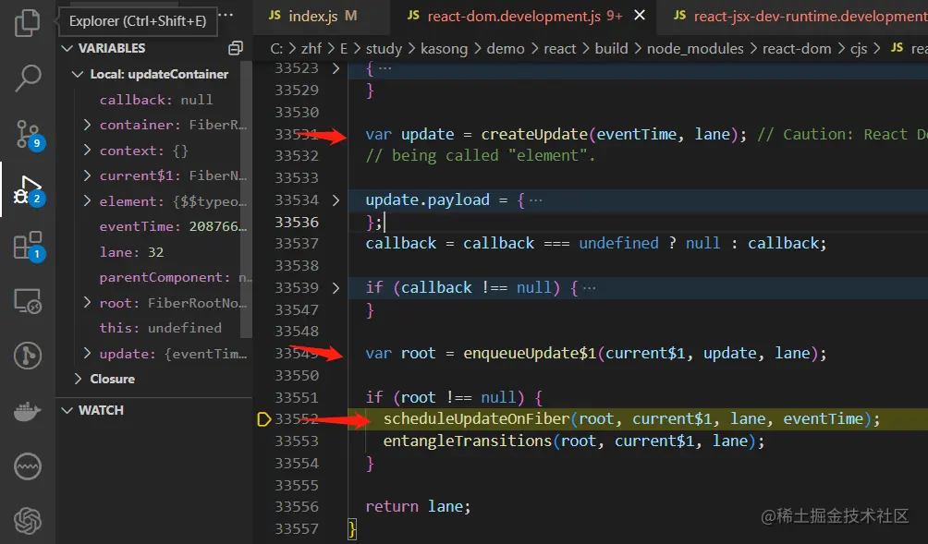This screenshot has height=544, width=928.
Task: Expand the current$1 variable
Action: [88, 175]
